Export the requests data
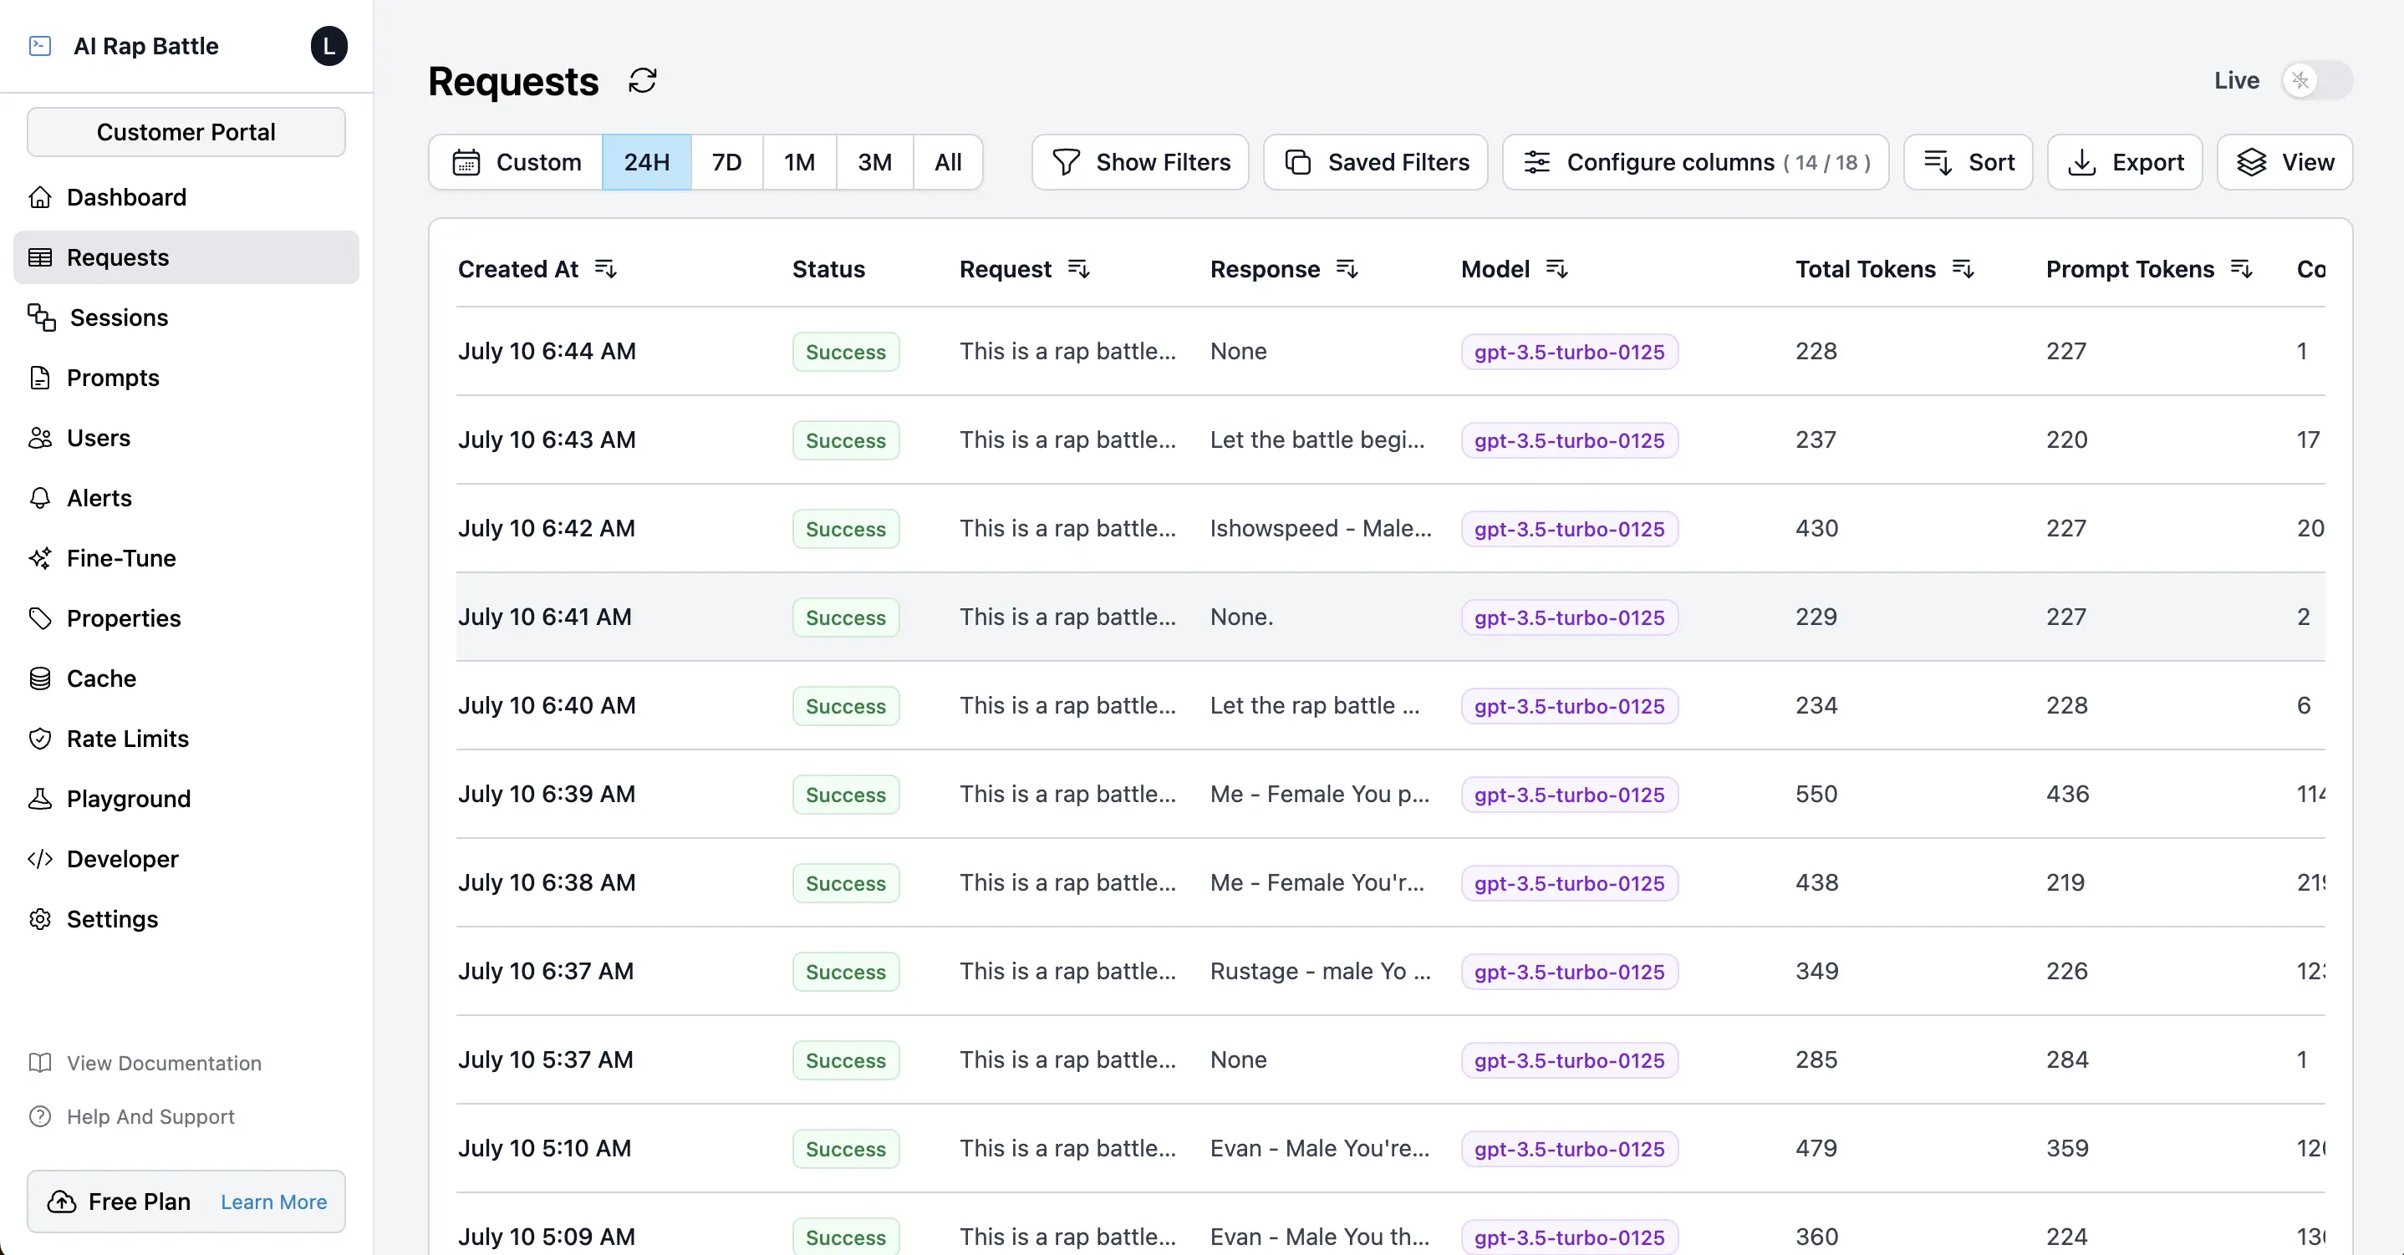Viewport: 2404px width, 1255px height. tap(2125, 162)
